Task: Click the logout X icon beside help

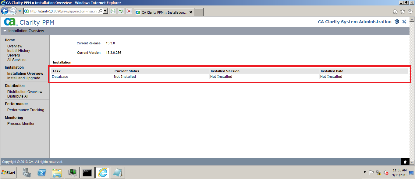Action: 404,22
